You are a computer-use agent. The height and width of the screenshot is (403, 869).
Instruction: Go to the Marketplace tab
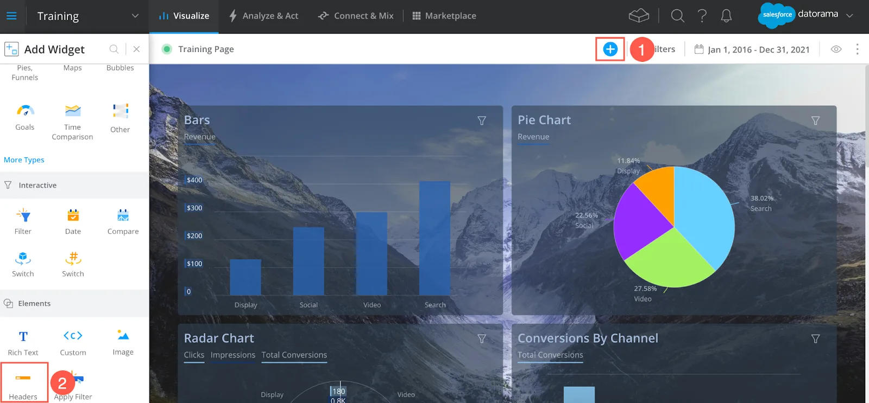[x=444, y=16]
